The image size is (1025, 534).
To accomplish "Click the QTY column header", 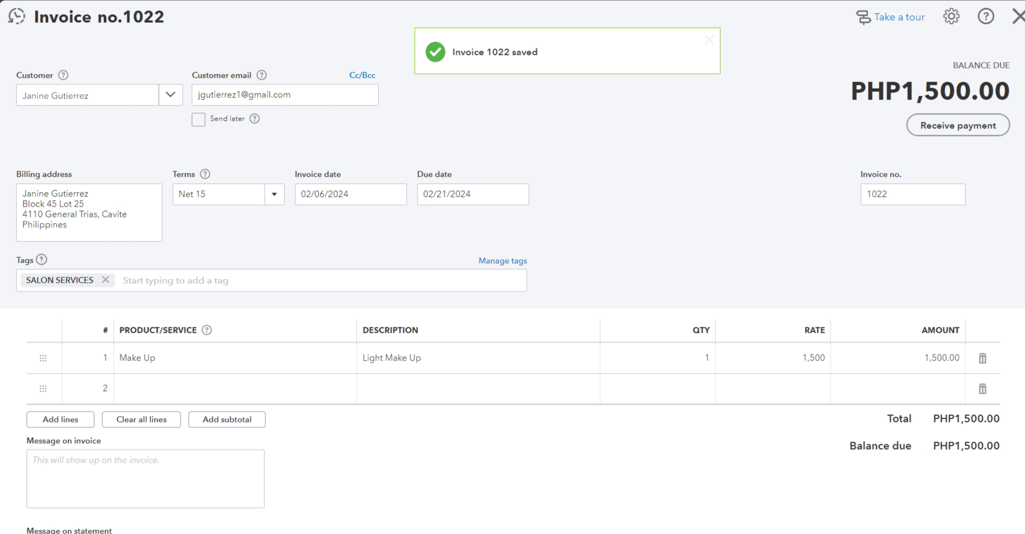I will [701, 330].
